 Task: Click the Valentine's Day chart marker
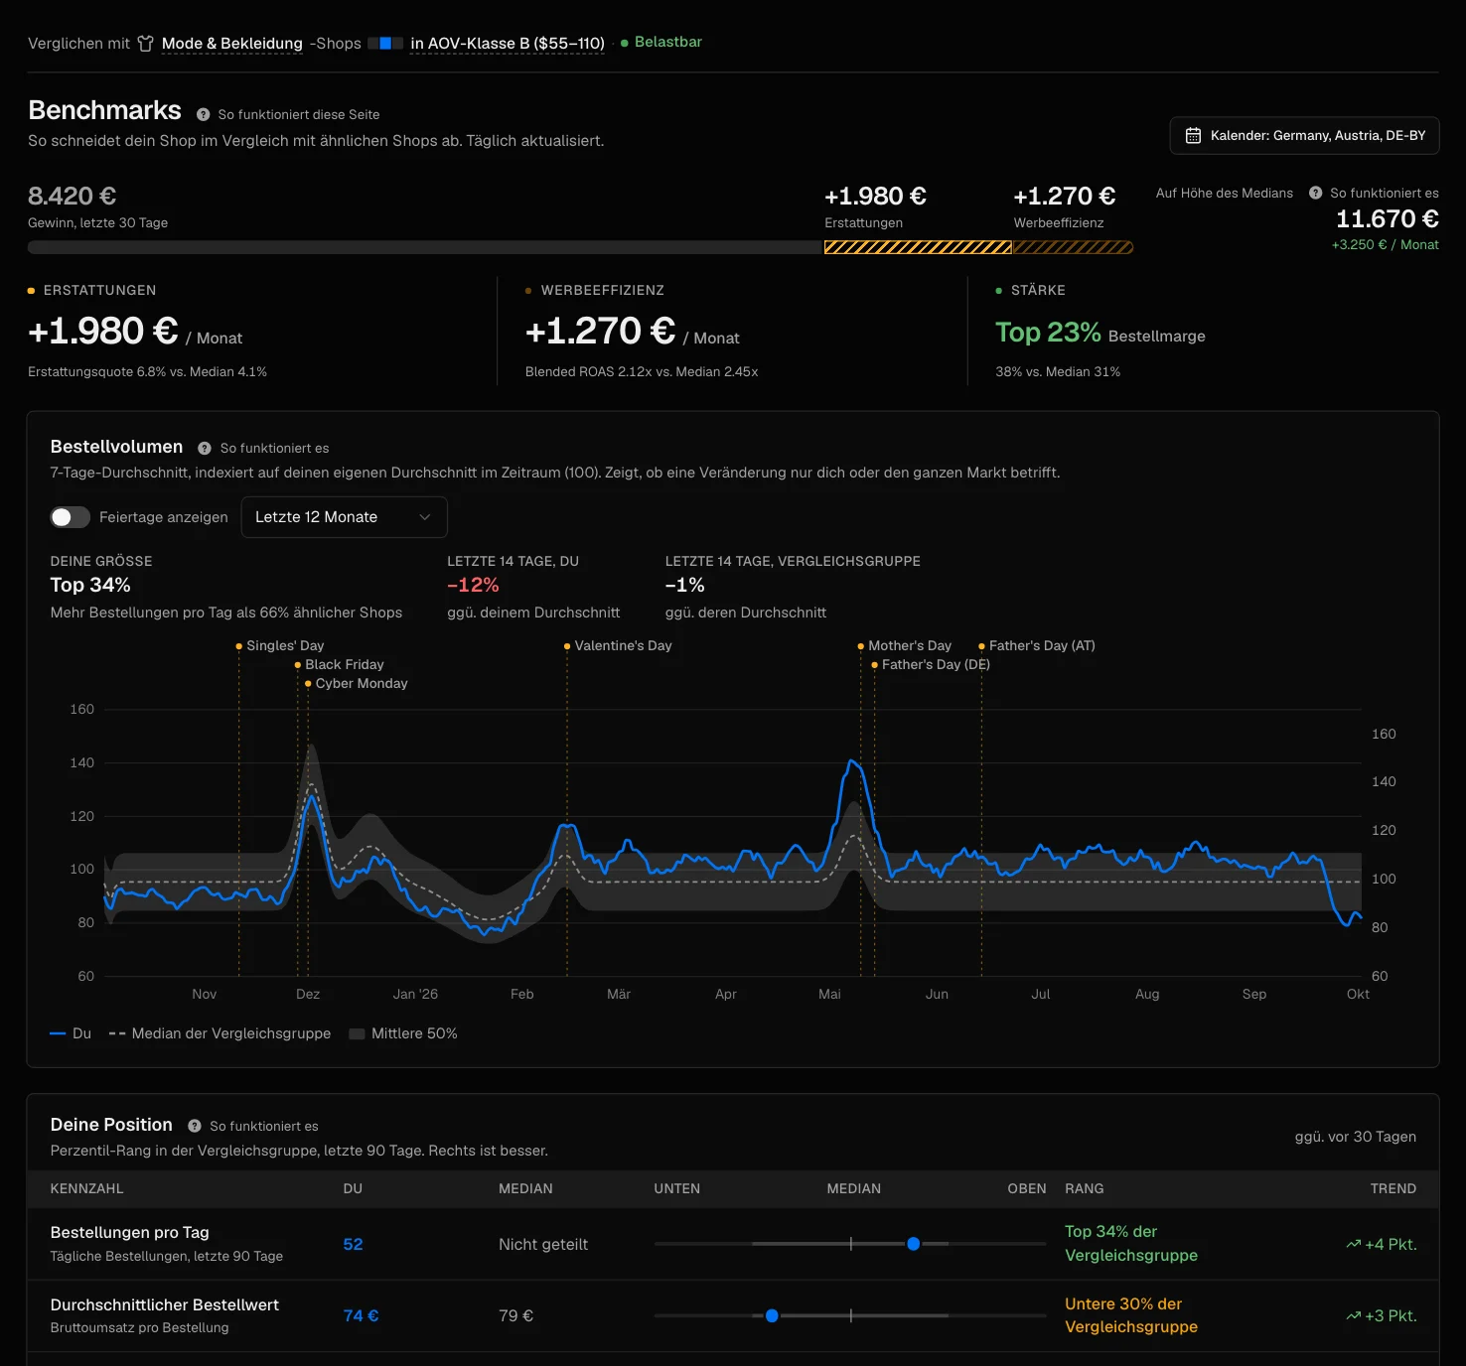567,646
